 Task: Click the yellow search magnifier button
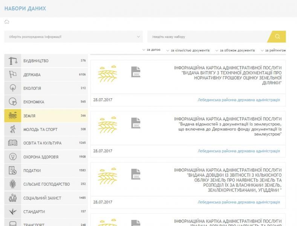278,37
